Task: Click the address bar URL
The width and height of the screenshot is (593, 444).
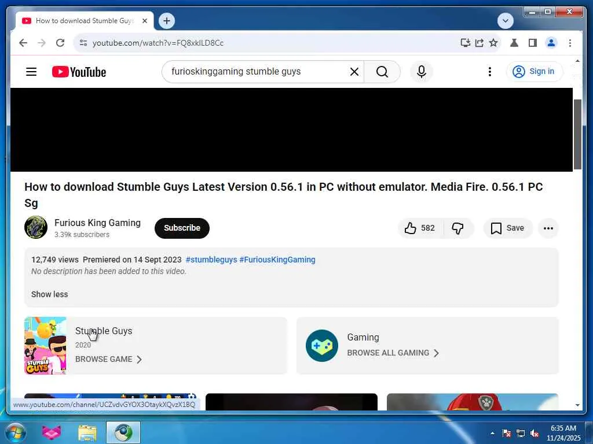Action: pyautogui.click(x=158, y=43)
